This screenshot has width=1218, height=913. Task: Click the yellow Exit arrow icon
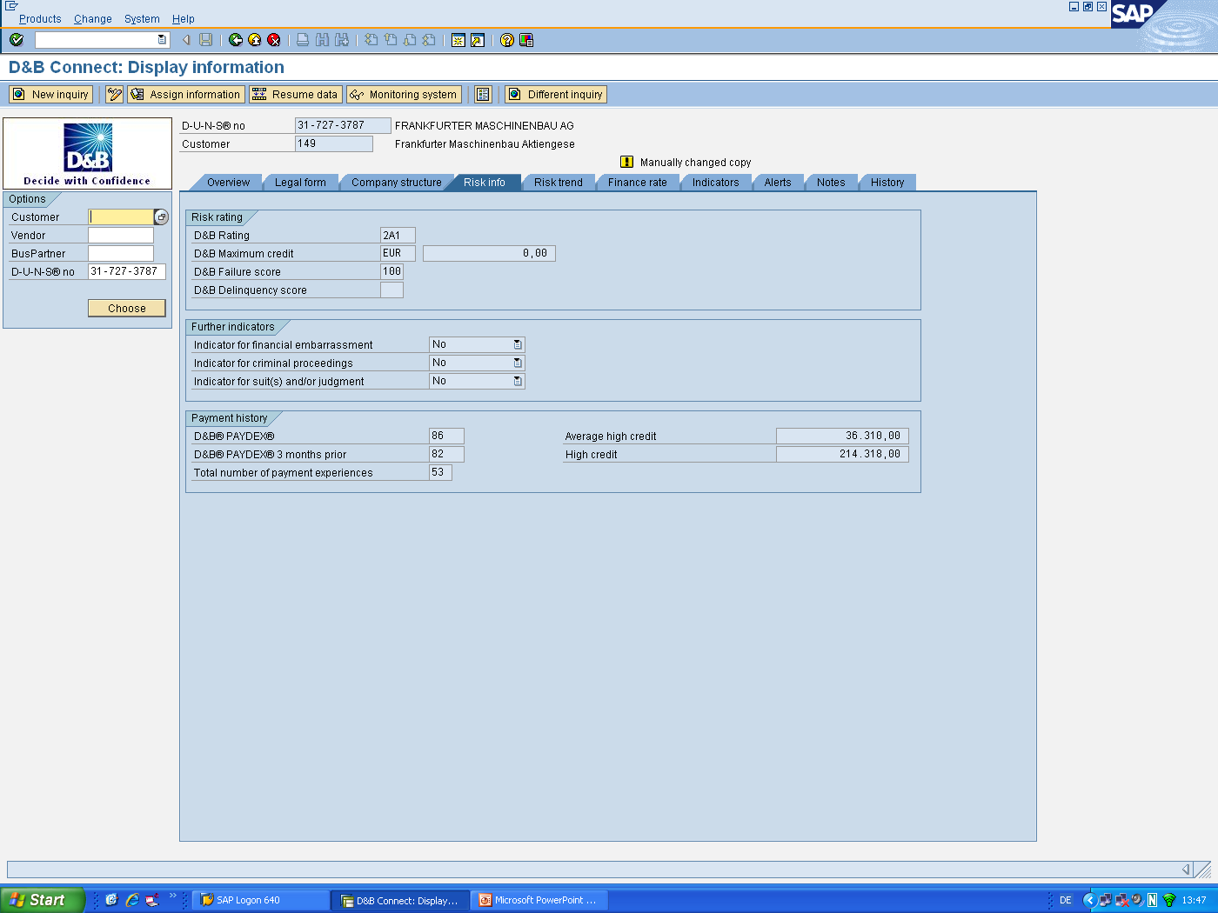coord(255,40)
